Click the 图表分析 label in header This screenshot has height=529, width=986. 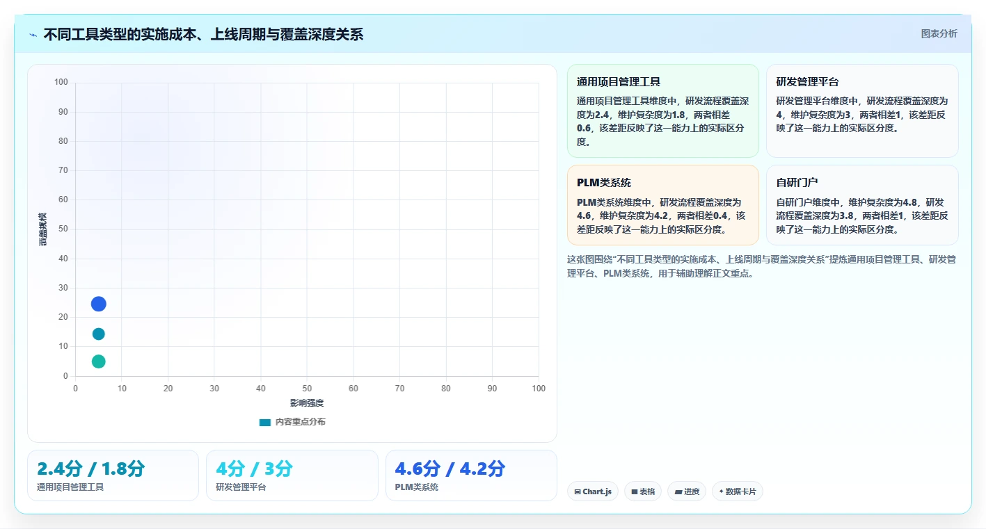pyautogui.click(x=939, y=33)
